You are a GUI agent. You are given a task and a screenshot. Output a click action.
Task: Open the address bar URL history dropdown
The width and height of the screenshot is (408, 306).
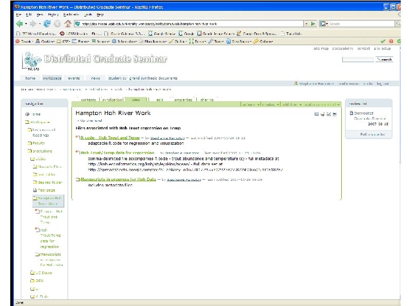pos(306,24)
